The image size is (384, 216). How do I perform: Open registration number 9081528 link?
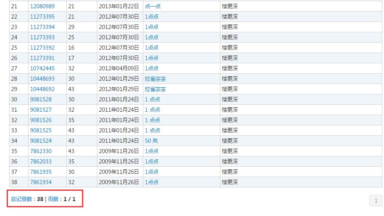point(41,99)
